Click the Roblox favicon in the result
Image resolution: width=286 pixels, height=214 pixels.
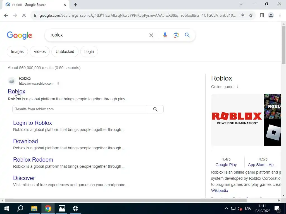12,81
